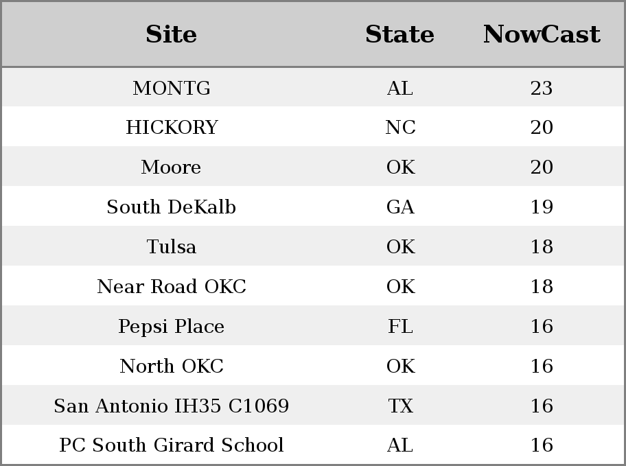This screenshot has width=626, height=466.
Task: Click the GA state cell
Action: point(400,207)
